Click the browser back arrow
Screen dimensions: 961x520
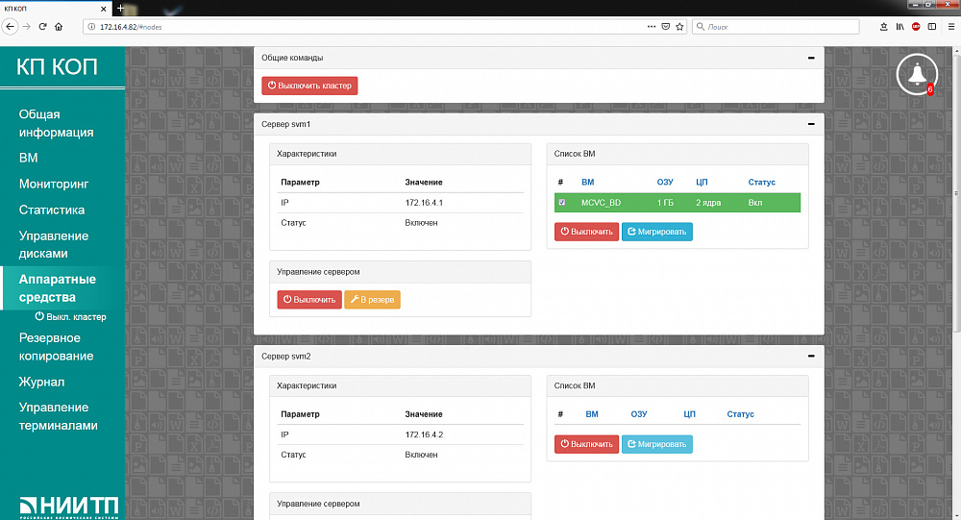(10, 26)
